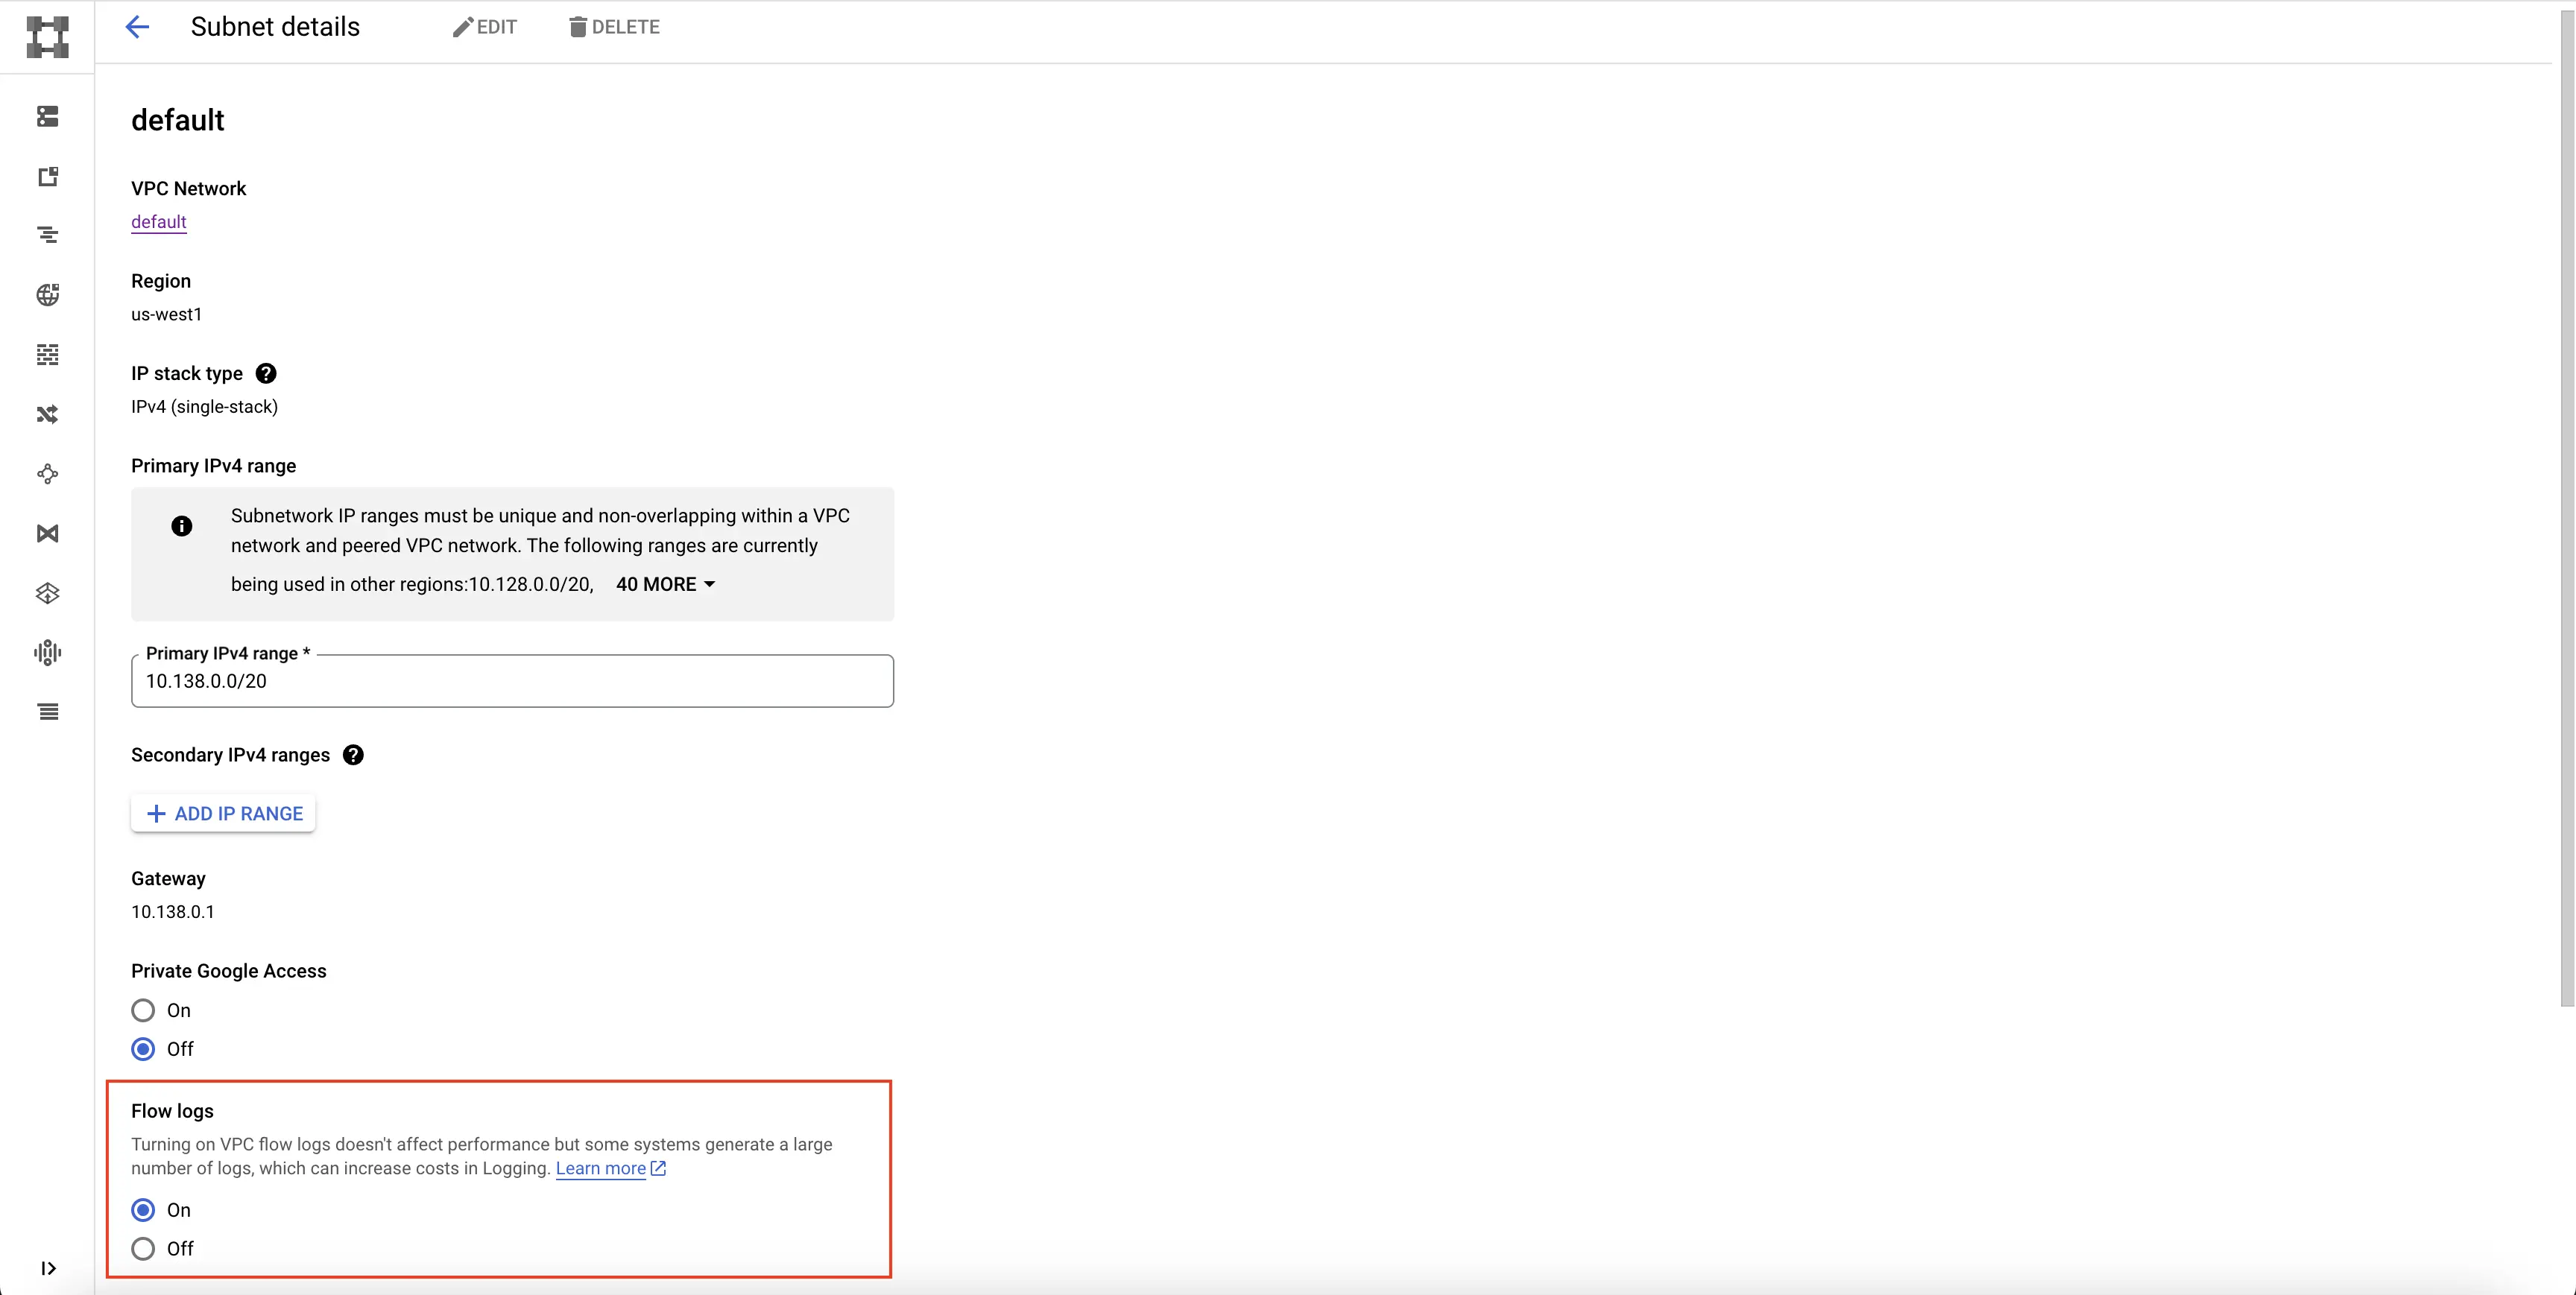Click the globe/network icon in sidebar

(46, 296)
